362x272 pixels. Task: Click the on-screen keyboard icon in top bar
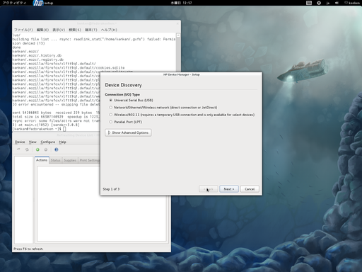(x=309, y=3)
